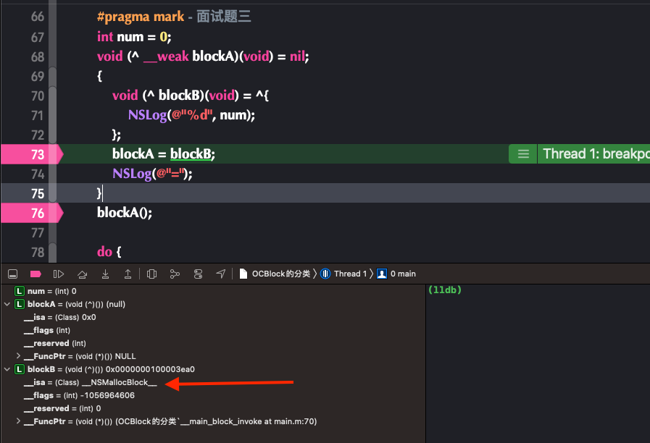
Task: Step out of the current function
Action: (128, 274)
